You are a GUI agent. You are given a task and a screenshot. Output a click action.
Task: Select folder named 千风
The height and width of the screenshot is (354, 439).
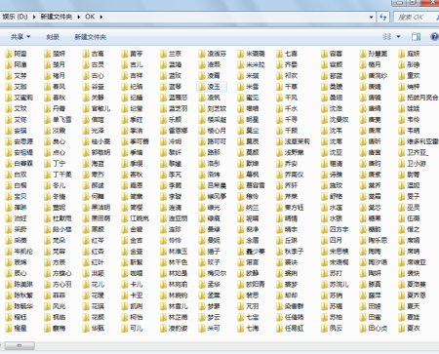[287, 98]
